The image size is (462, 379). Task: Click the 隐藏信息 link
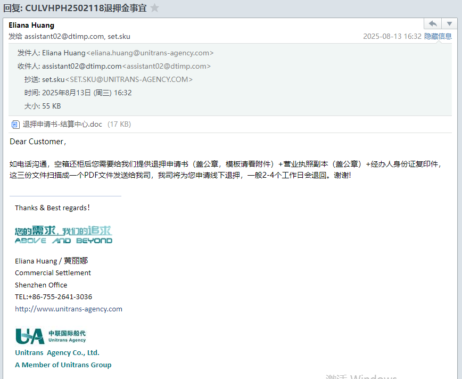pos(438,36)
